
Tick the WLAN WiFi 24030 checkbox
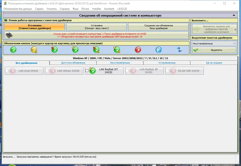[x=167, y=71]
